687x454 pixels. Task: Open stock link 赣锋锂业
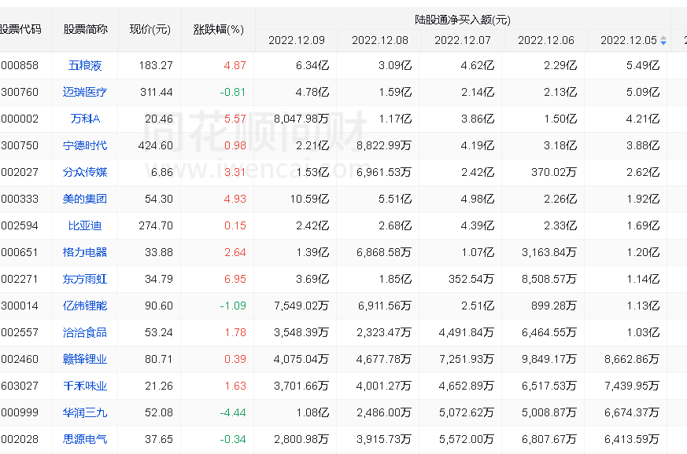coord(85,359)
